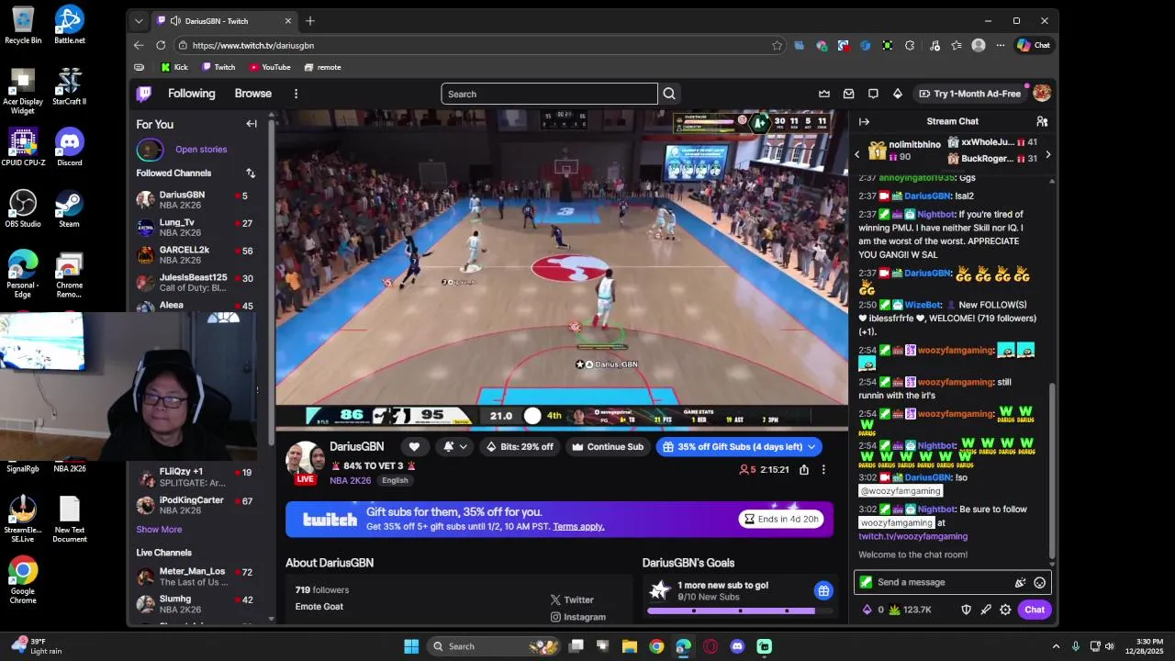Screen dimensions: 1175x661
Task: Click the browser address bar URL
Action: pyautogui.click(x=253, y=45)
